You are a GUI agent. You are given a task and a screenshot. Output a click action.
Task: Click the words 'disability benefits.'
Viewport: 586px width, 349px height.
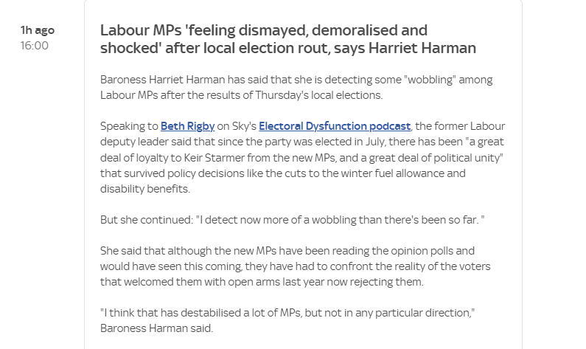tap(145, 189)
